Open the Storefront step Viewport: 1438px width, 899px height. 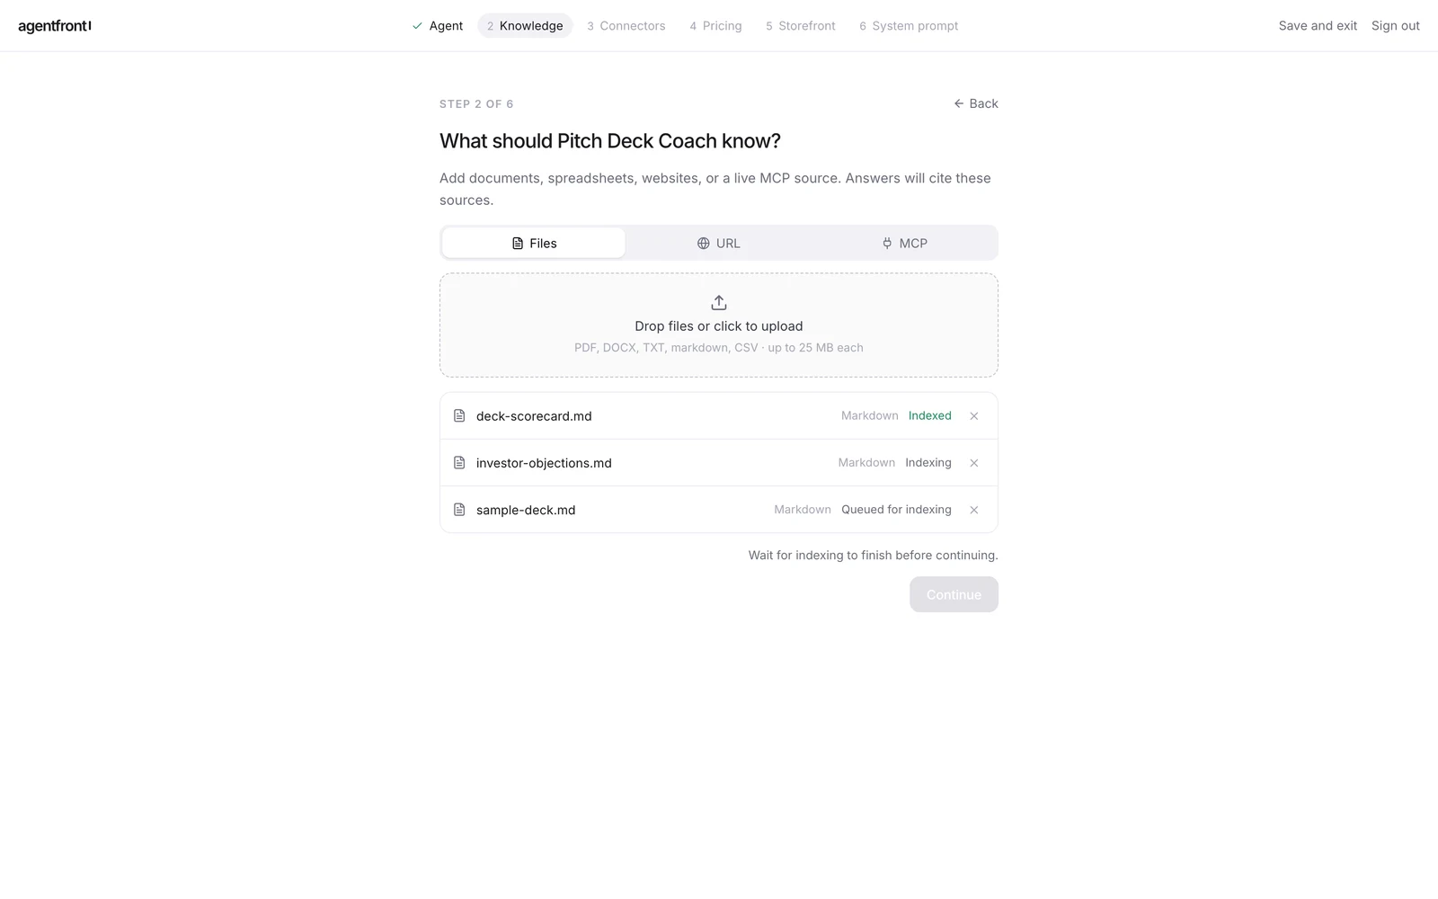pos(801,26)
